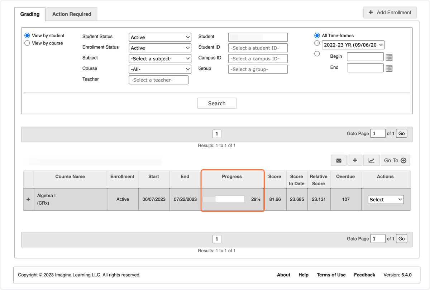Click the Teacher input field

tap(158, 80)
